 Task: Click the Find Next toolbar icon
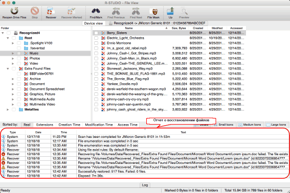pos(136,11)
